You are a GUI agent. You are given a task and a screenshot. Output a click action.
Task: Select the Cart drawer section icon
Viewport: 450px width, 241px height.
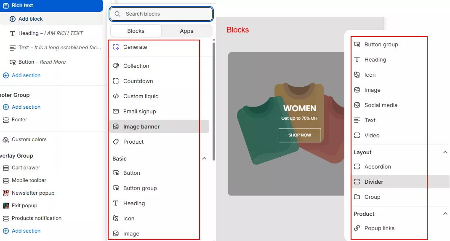tap(6, 168)
